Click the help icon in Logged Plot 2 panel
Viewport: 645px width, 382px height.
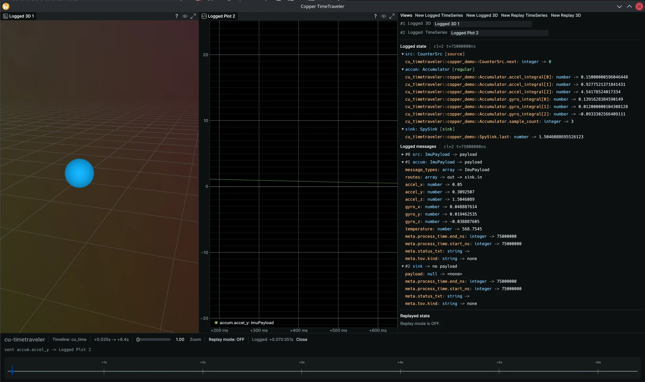pyautogui.click(x=375, y=16)
